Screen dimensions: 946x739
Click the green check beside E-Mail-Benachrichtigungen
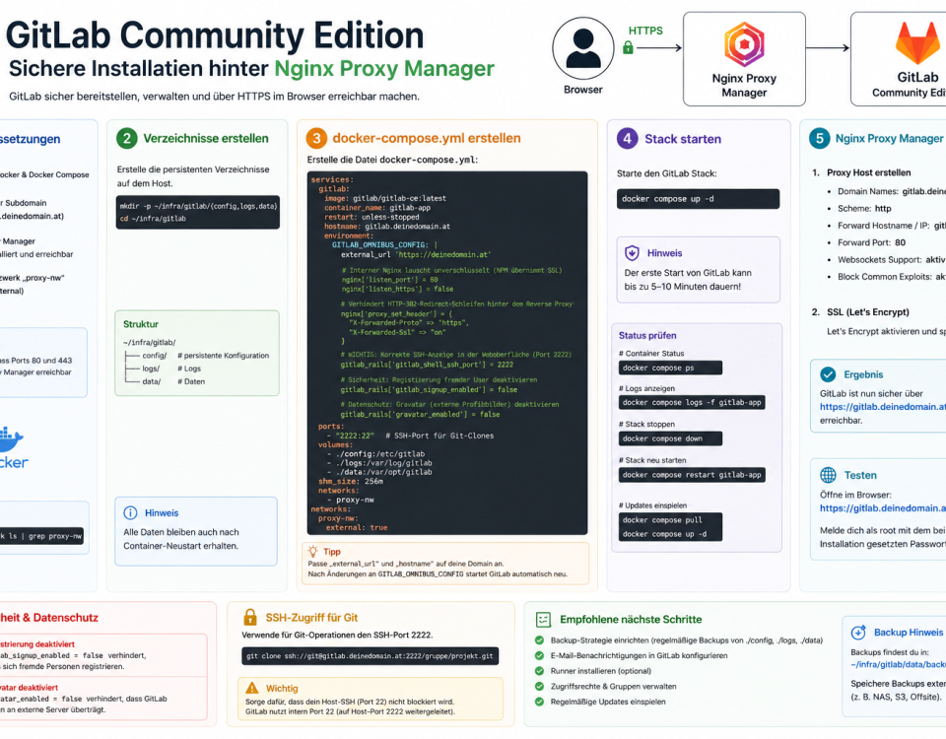(539, 655)
